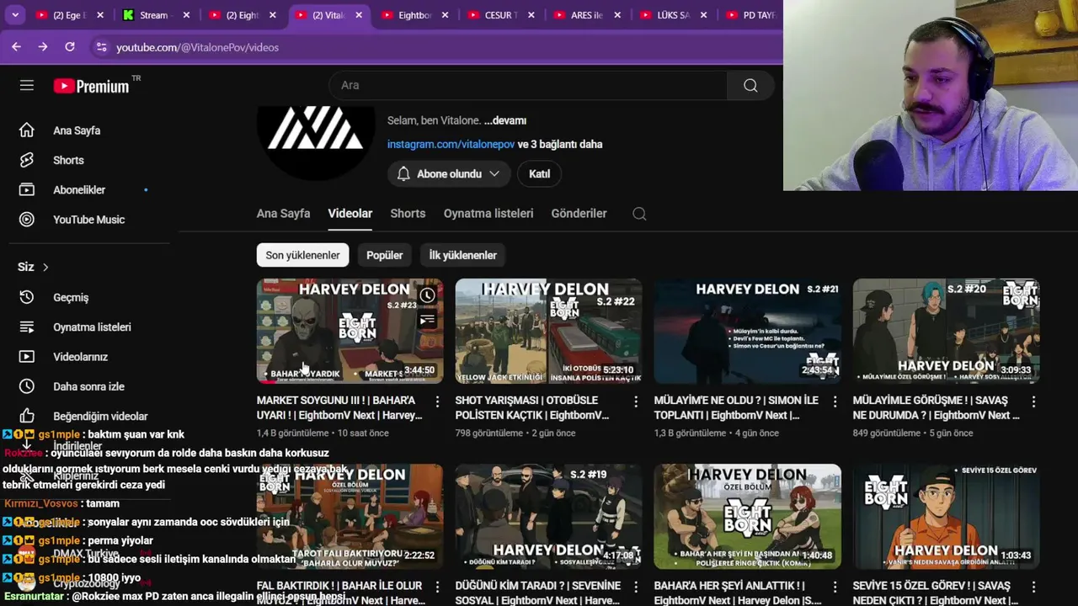
Task: Open SEVİYE 15 ÖZEL GÖREV video title
Action: coord(937,593)
